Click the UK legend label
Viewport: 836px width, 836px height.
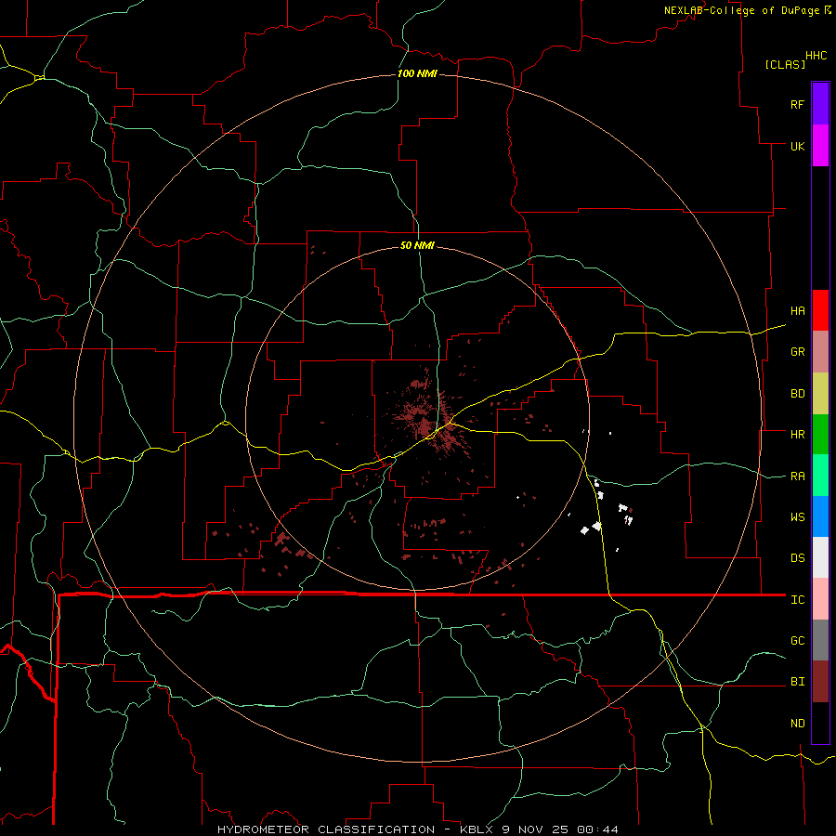797,146
